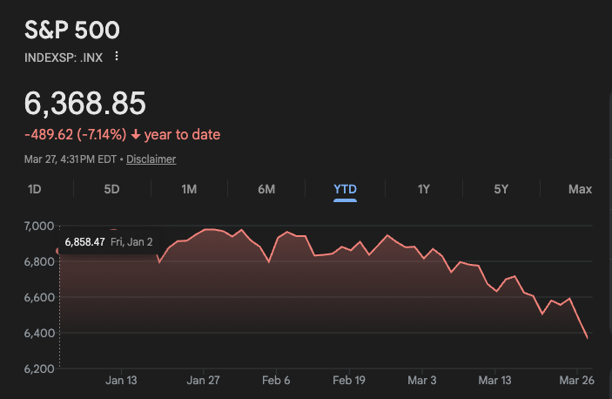Open the Disclaimer link
This screenshot has width=612, height=399.
coord(151,159)
